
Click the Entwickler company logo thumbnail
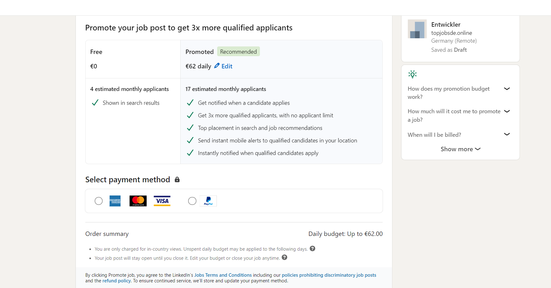tap(417, 29)
